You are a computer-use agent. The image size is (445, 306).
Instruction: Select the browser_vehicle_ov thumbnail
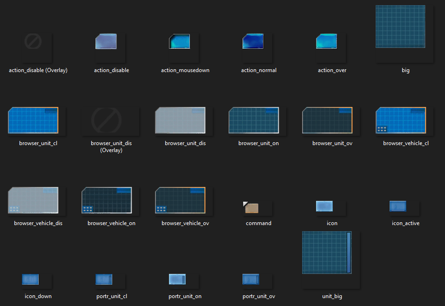(x=180, y=200)
